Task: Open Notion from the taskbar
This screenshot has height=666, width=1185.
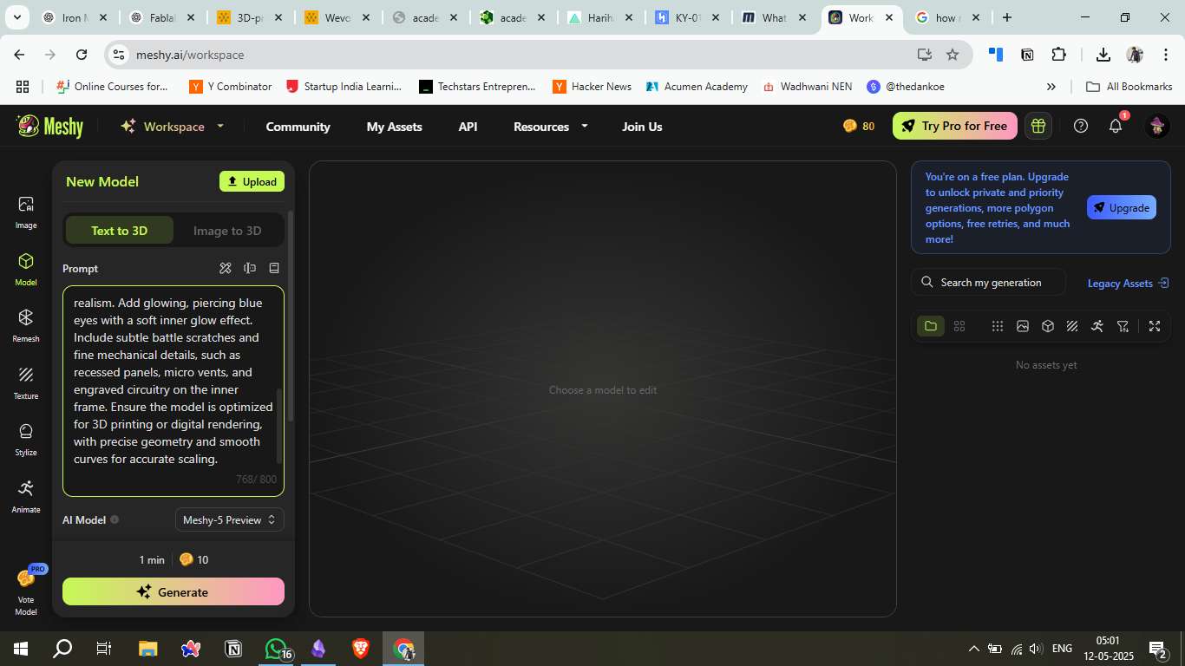Action: point(233,649)
